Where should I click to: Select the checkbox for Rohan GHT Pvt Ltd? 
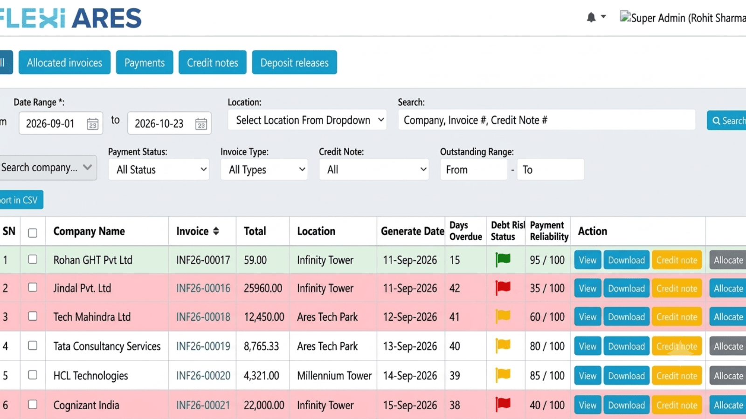[x=33, y=259]
